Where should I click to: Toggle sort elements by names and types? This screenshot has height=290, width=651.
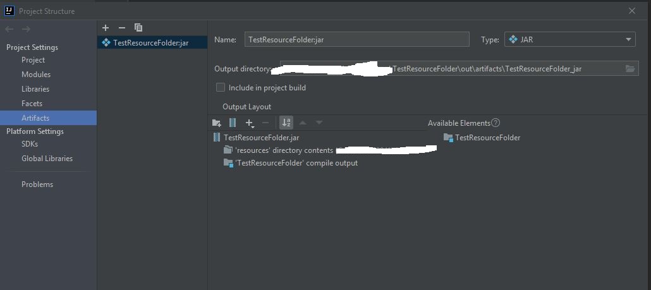(286, 123)
